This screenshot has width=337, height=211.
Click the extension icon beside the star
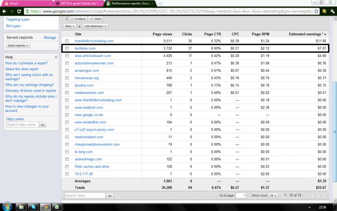pos(324,12)
